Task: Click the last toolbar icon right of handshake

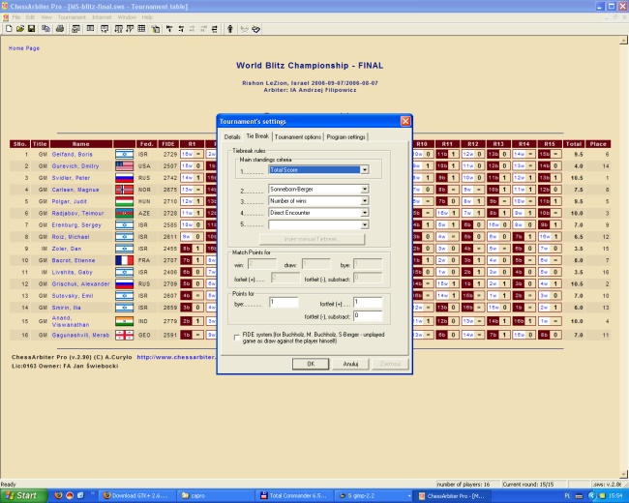Action: 255,29
